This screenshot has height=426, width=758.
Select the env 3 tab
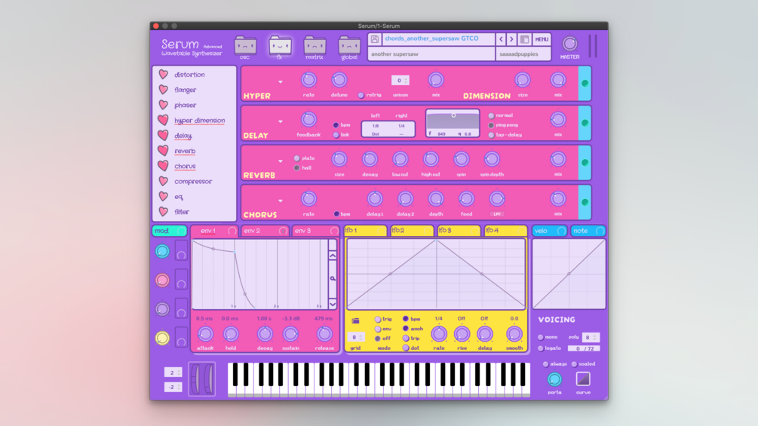(316, 231)
